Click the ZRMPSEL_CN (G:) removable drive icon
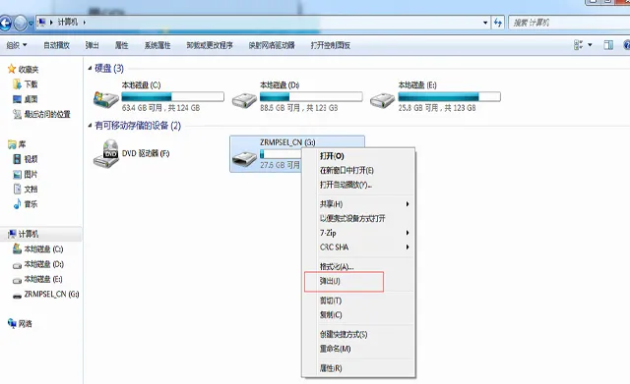630x384 pixels. 244,158
